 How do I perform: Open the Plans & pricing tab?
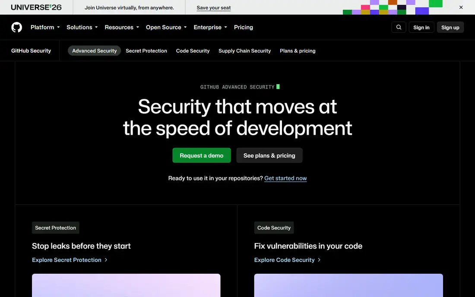298,51
